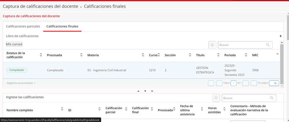Click the Calificaciones finales breadcrumb
This screenshot has height=122, width=289.
coord(105,6)
